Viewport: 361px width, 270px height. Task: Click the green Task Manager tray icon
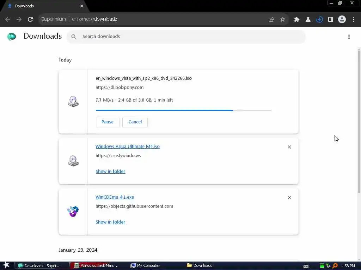tap(322, 266)
